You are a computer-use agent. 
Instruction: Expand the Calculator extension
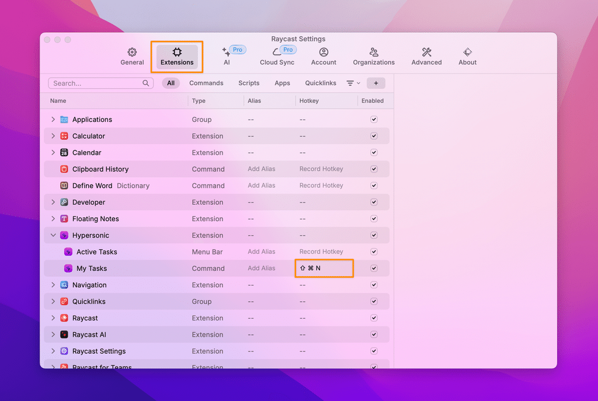pyautogui.click(x=53, y=135)
